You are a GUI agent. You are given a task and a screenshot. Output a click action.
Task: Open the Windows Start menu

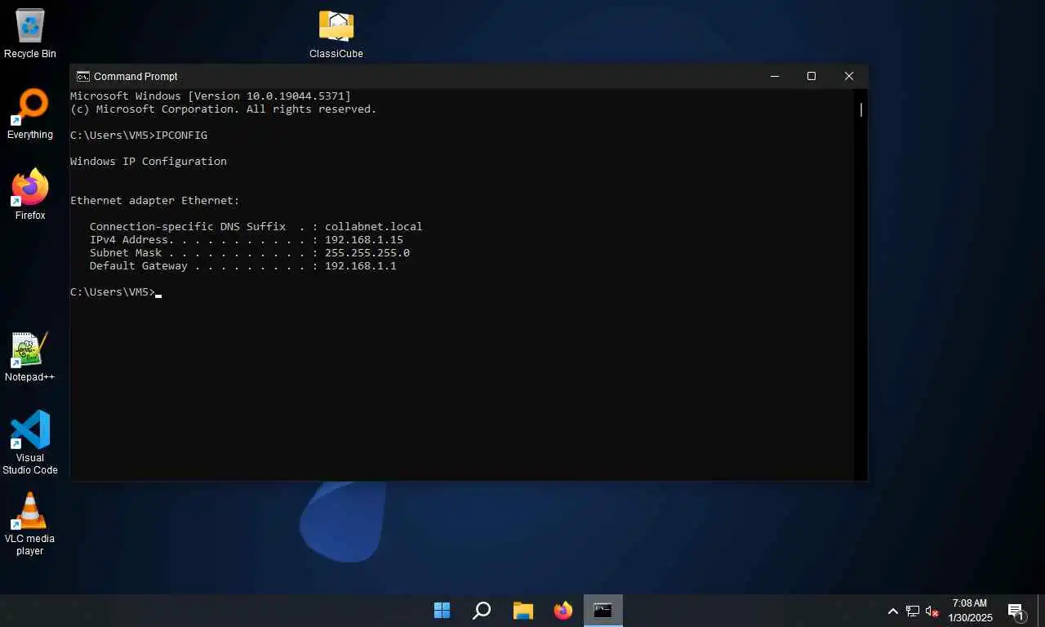point(442,610)
